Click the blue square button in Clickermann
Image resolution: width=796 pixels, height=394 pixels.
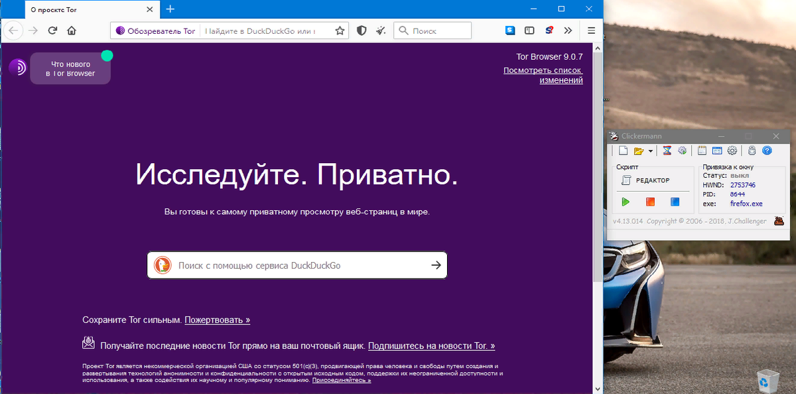pyautogui.click(x=675, y=202)
